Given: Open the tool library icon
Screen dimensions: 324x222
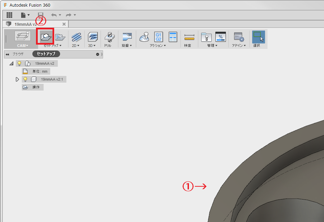Looking at the screenshot, I should point(206,37).
